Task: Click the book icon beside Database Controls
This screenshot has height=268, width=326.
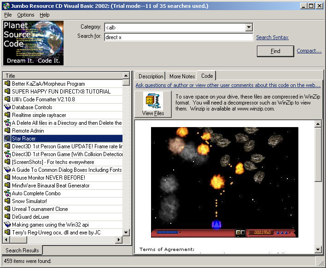Action: pyautogui.click(x=7, y=107)
